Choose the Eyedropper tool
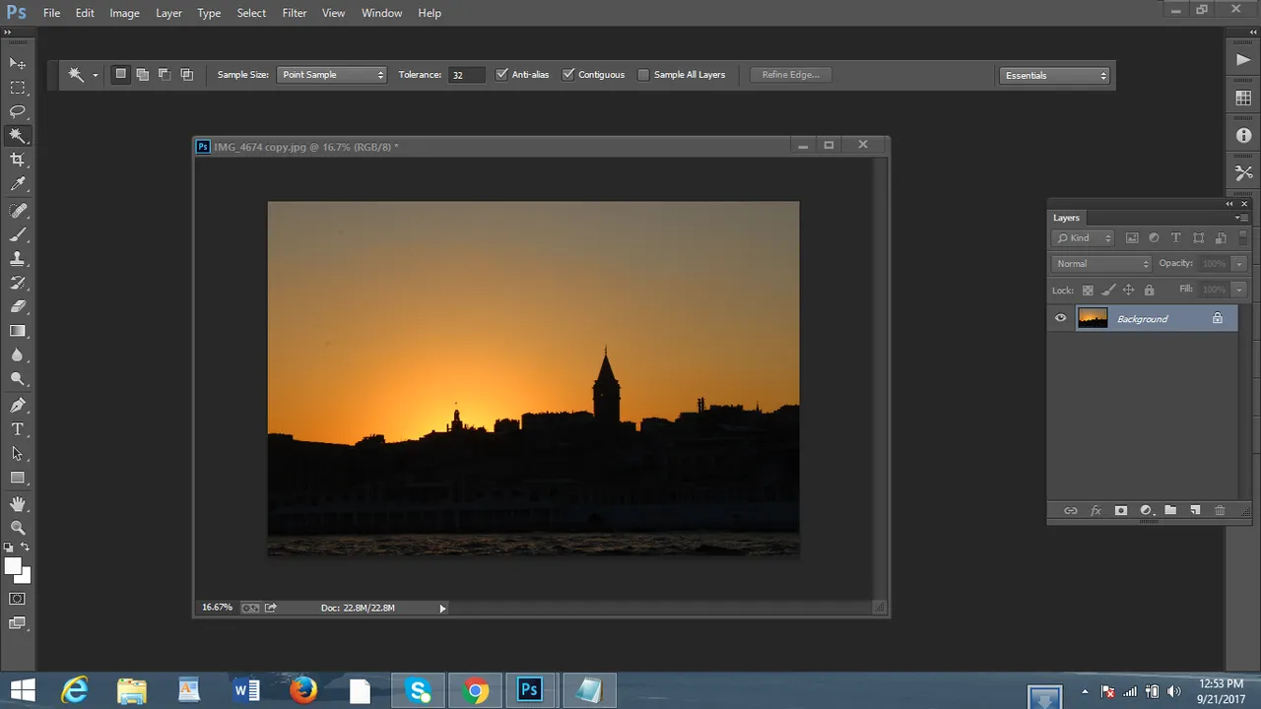The image size is (1261, 709). point(18,184)
